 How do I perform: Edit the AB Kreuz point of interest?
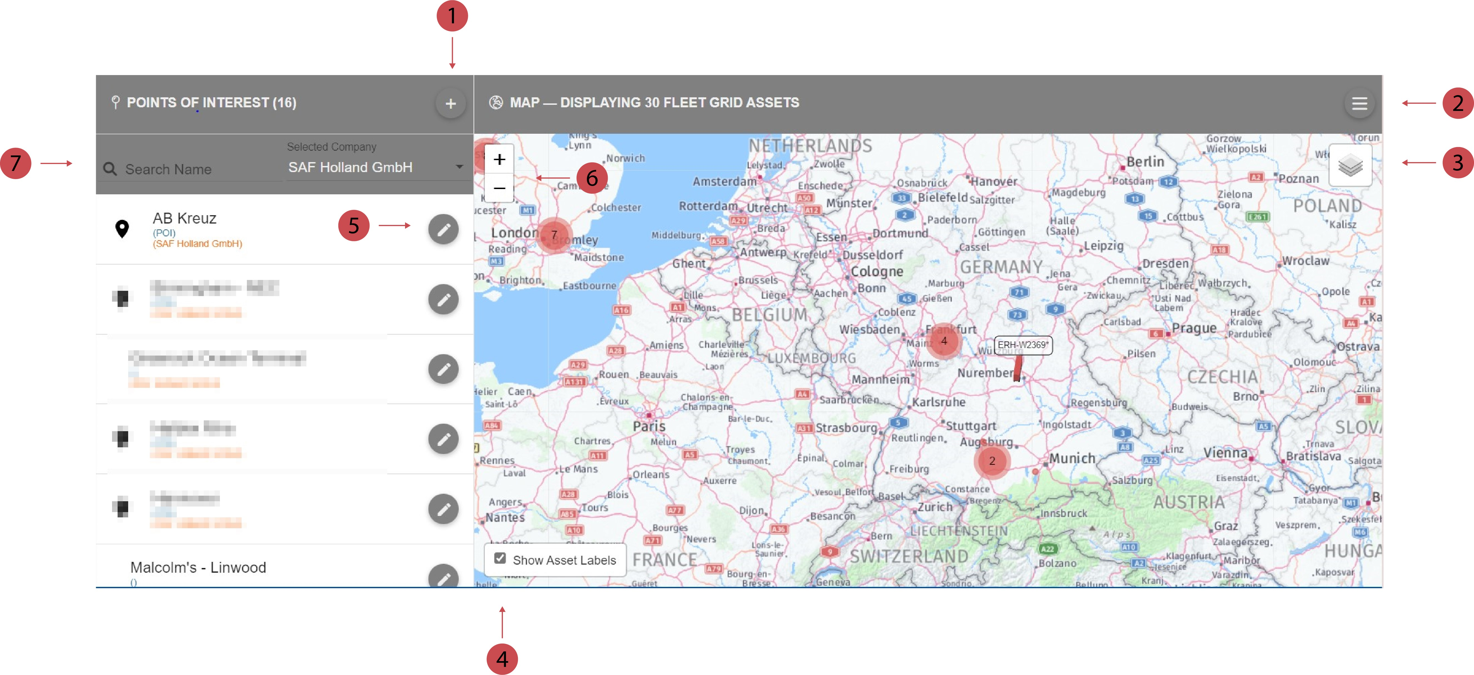[443, 229]
